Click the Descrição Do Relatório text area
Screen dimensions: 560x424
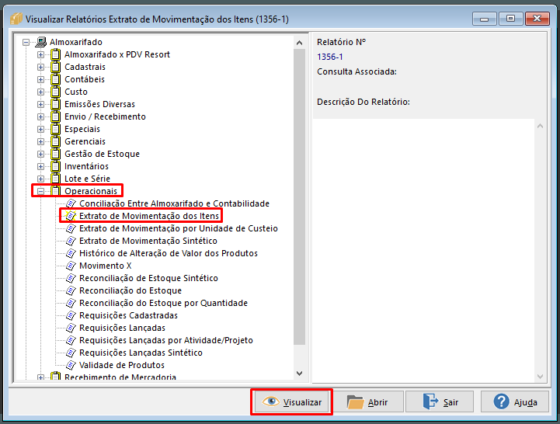point(423,251)
